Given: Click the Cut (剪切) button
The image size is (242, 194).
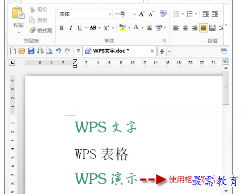Looking at the screenshot, I should point(38,9).
